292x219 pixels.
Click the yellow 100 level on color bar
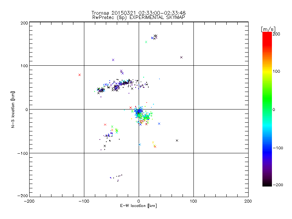click(267, 71)
